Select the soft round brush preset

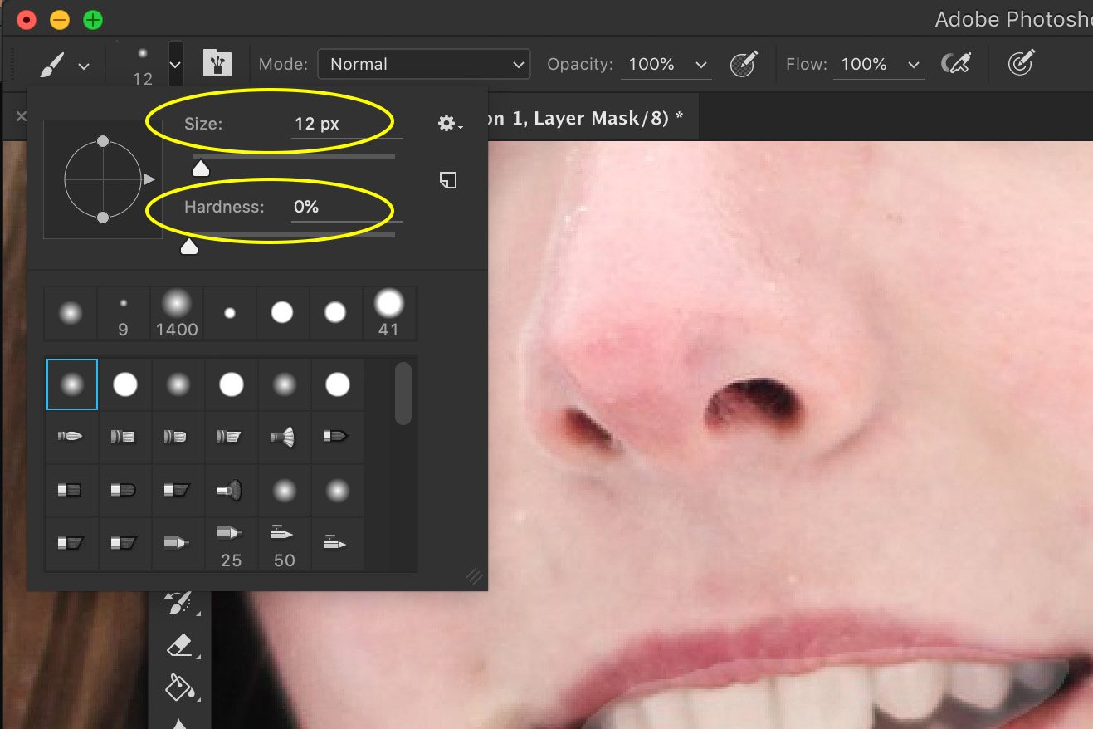[71, 384]
